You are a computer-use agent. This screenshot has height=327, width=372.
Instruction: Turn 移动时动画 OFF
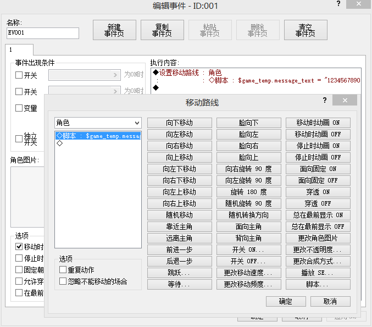click(318, 134)
